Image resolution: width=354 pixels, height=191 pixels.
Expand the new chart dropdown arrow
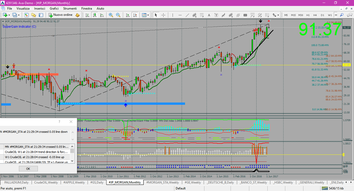pos(9,15)
